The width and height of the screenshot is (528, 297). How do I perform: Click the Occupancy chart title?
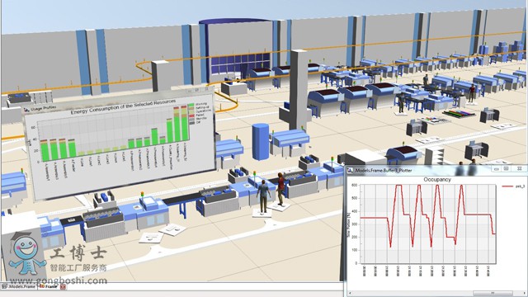(x=437, y=180)
